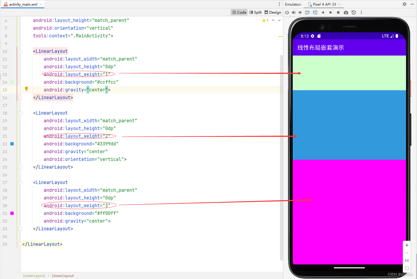The width and height of the screenshot is (417, 279).
Task: Click the emulator status bar settings icon
Action: tap(312, 36)
